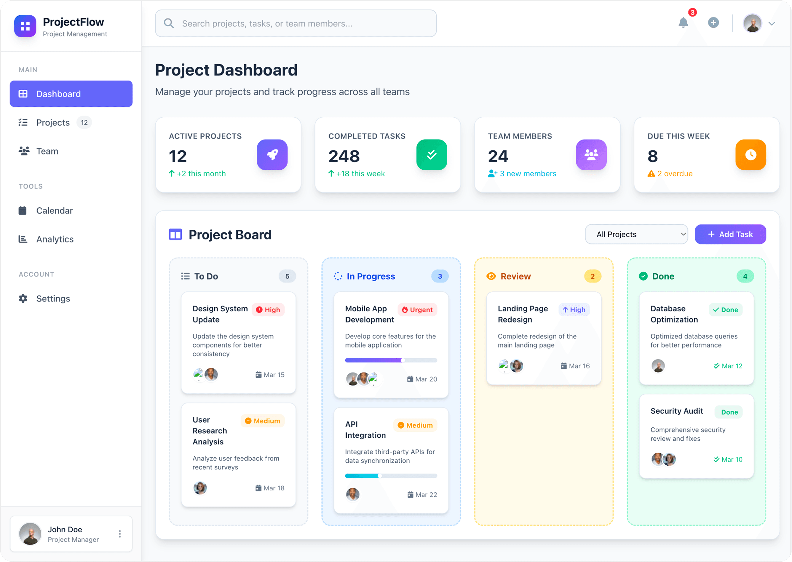Image resolution: width=792 pixels, height=562 pixels.
Task: Select the Analytics chart icon
Action: (23, 239)
